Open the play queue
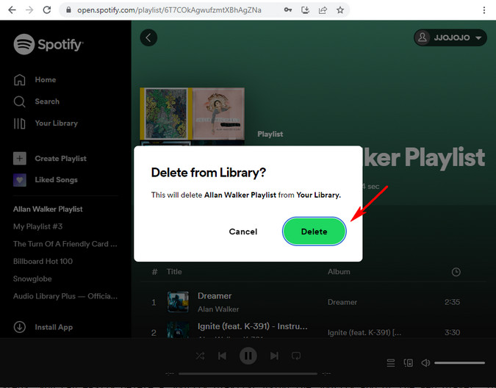 tap(391, 363)
